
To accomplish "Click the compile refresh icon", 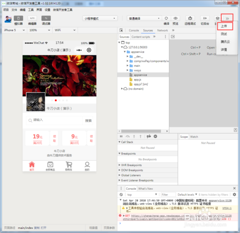I will coord(167,18).
